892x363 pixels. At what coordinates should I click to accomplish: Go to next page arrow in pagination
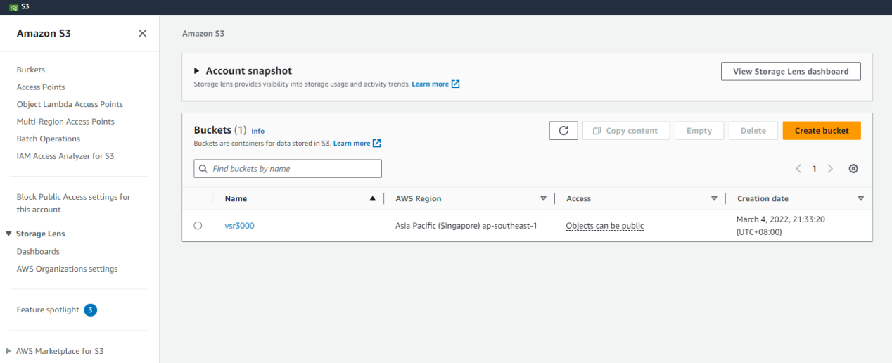[x=830, y=169]
